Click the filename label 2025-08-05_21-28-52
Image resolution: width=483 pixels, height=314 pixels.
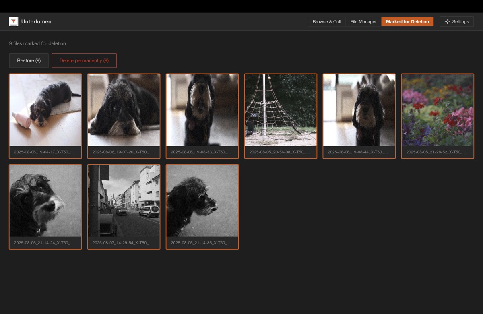coord(436,152)
